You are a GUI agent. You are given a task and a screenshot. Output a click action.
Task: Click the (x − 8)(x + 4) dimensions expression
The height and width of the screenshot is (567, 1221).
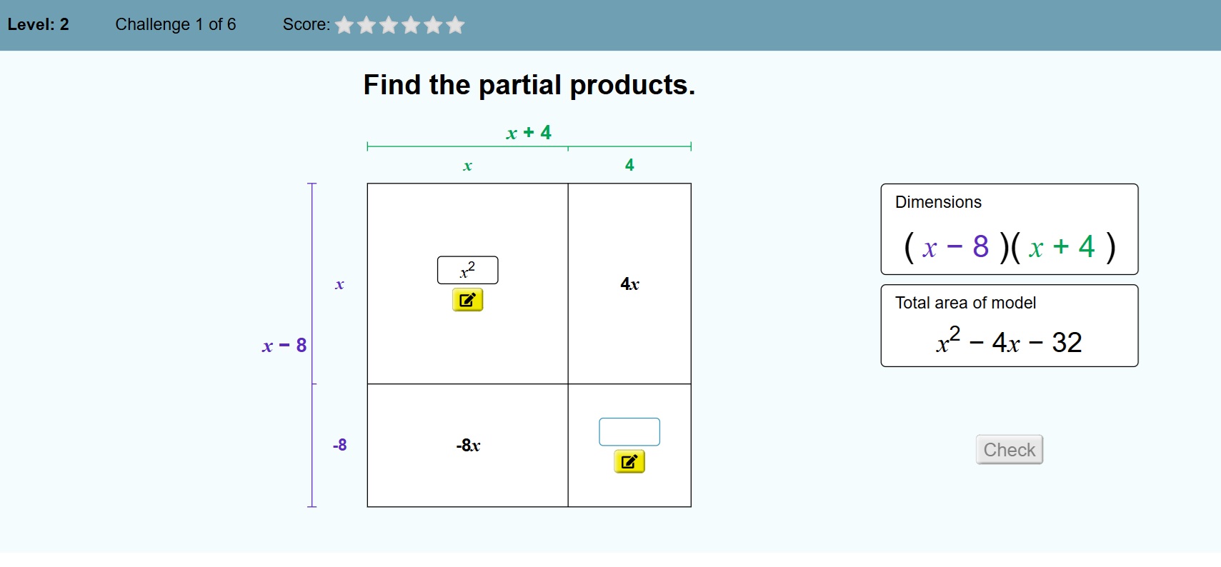click(1009, 247)
